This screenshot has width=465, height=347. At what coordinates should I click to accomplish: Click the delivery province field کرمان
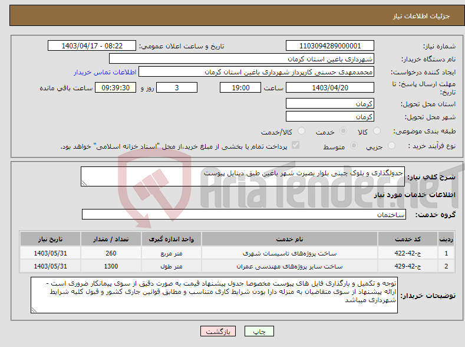330,104
